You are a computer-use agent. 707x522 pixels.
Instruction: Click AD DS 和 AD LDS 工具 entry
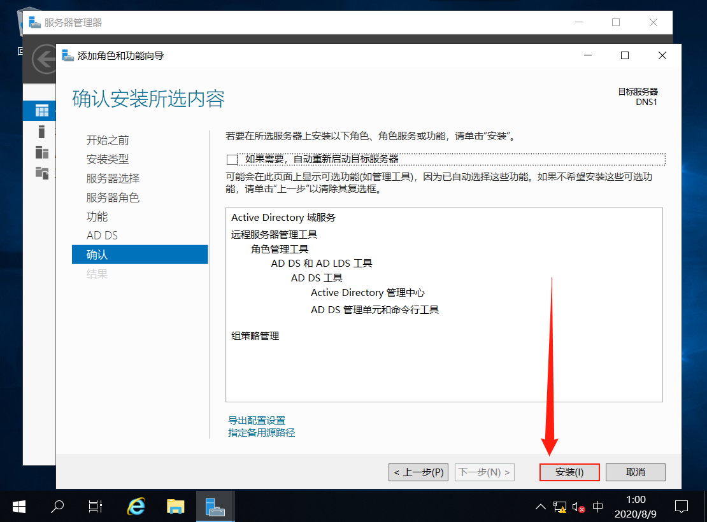(322, 264)
